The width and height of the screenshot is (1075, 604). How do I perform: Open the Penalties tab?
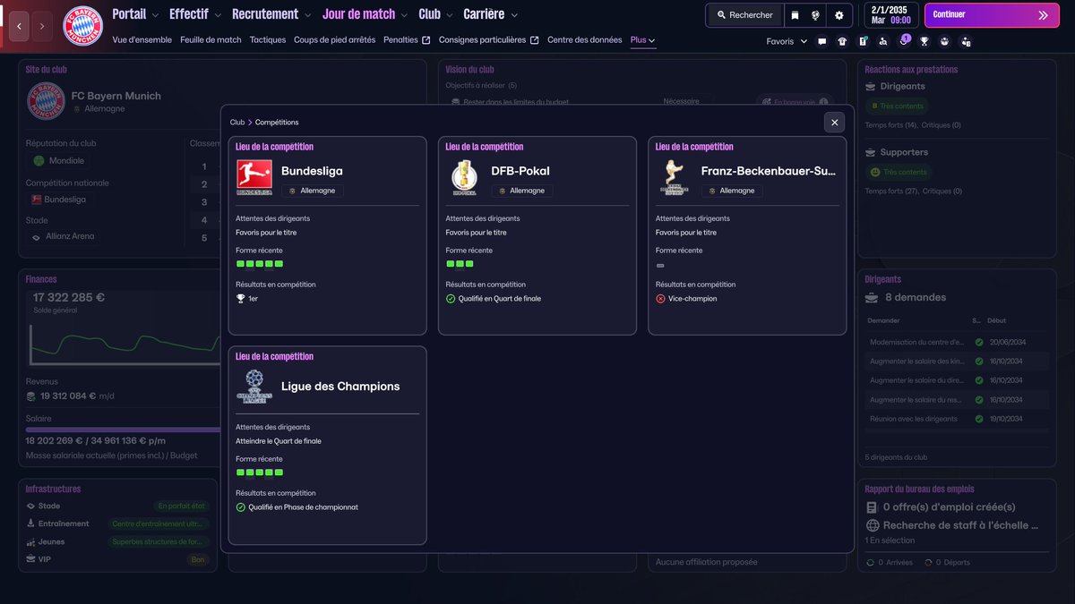[407, 40]
